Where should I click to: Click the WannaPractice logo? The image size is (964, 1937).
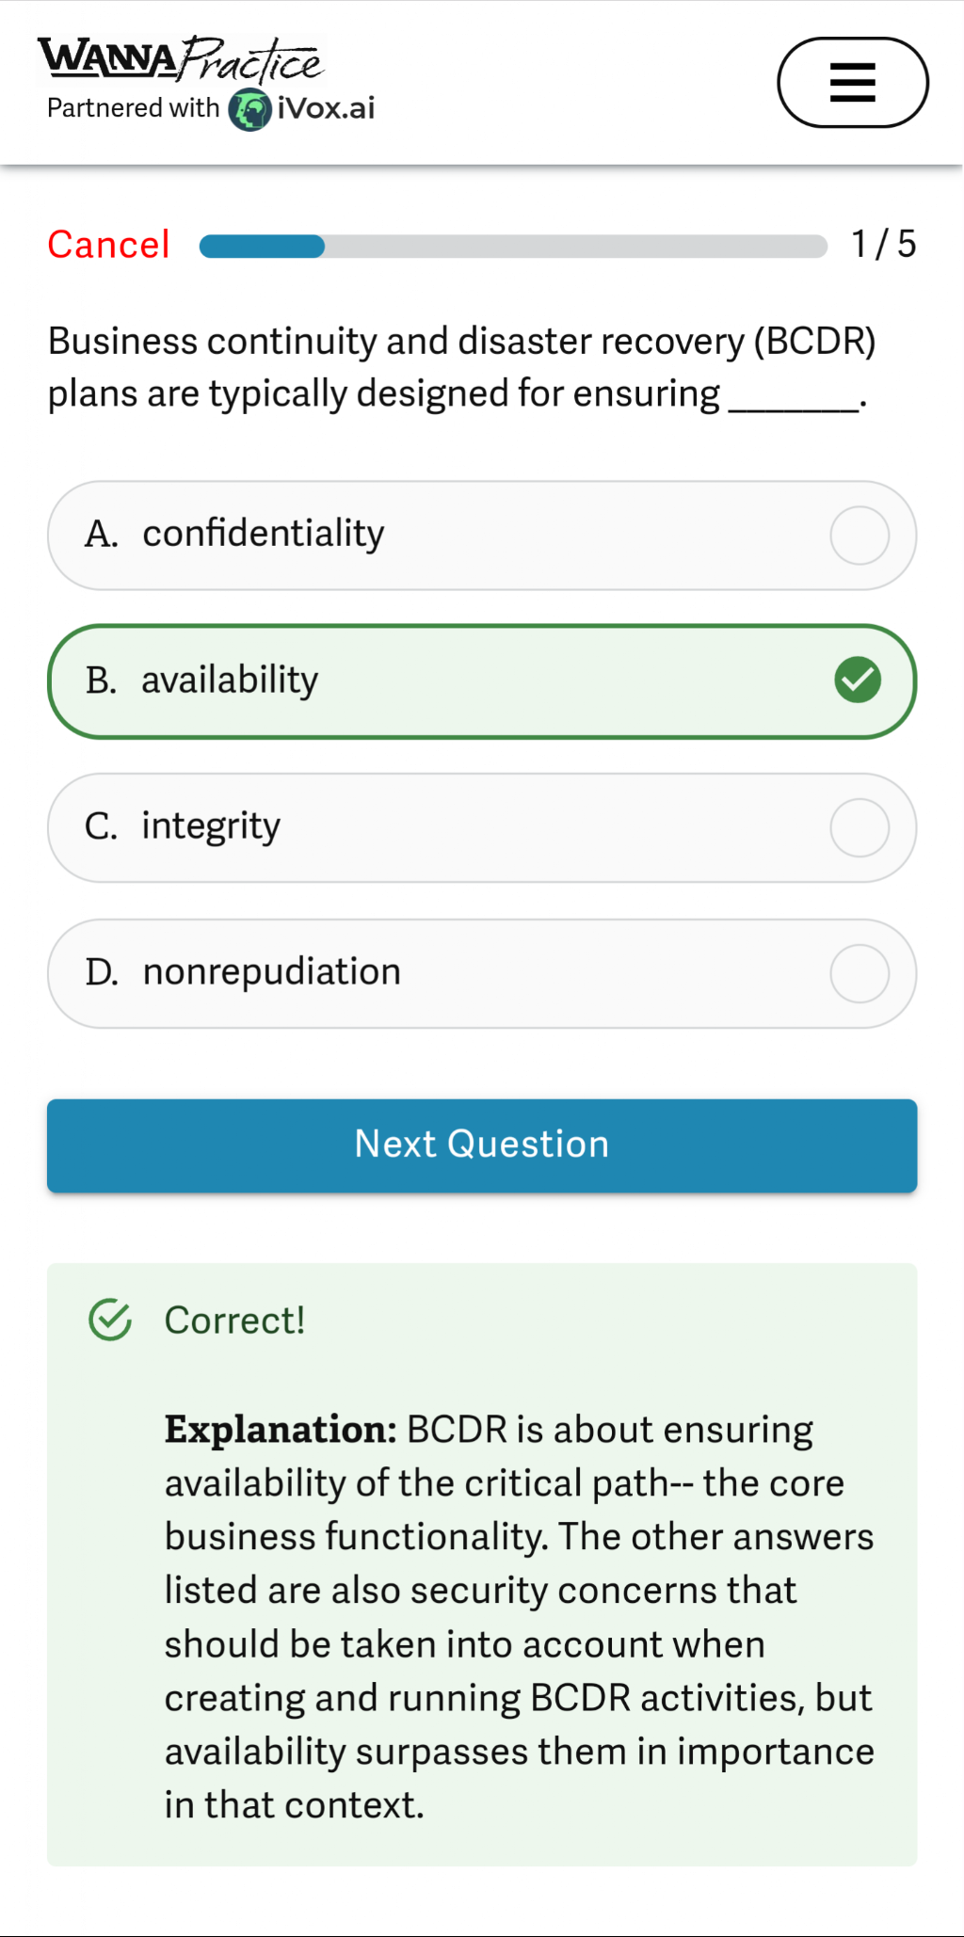click(179, 58)
